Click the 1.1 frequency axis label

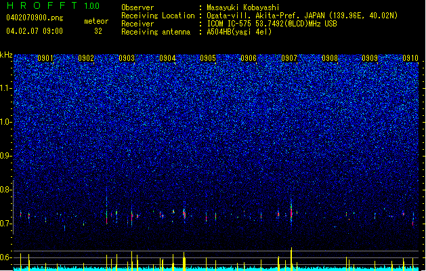pyautogui.click(x=6, y=88)
